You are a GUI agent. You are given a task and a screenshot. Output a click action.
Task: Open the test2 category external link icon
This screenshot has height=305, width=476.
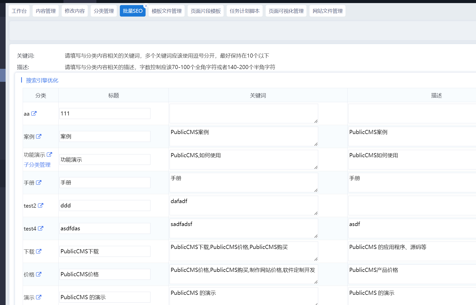(41, 205)
